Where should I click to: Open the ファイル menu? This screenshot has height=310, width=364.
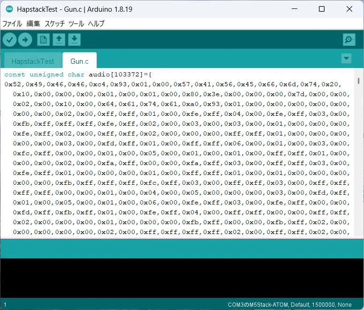point(12,23)
